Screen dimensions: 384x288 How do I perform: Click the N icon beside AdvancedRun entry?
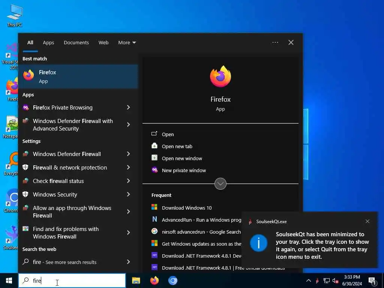coord(154,219)
